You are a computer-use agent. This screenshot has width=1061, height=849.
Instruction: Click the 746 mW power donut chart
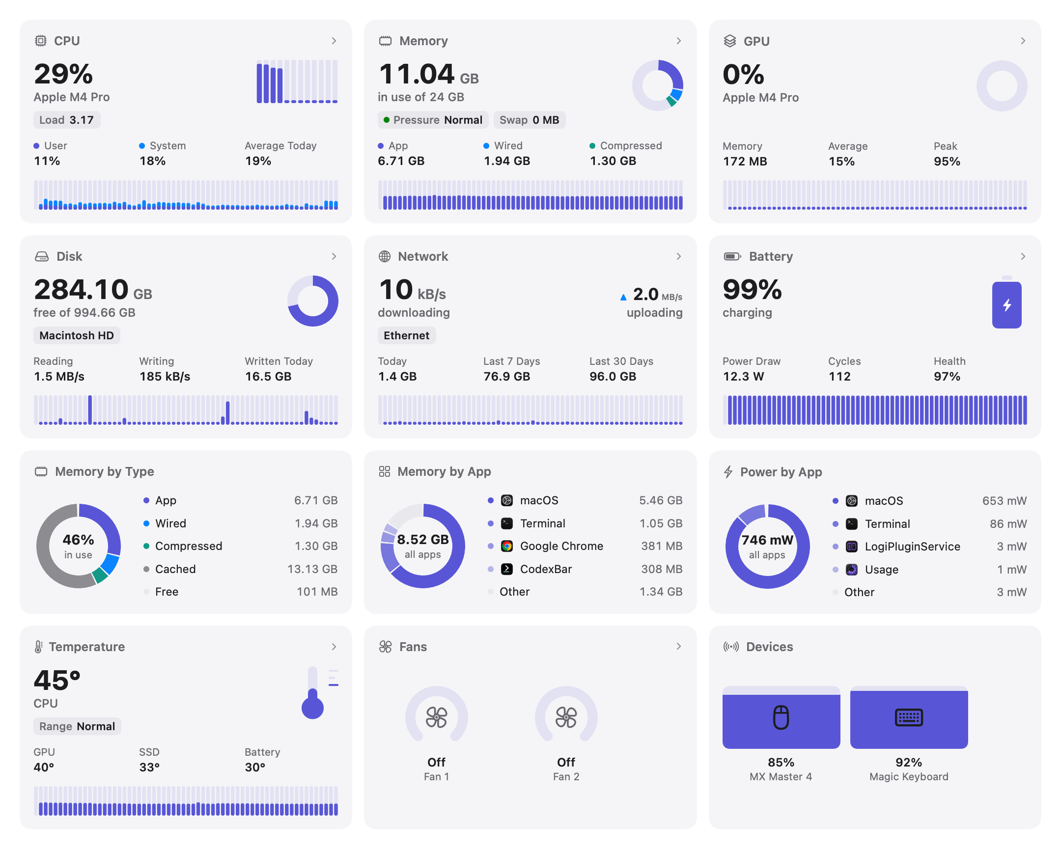point(767,546)
